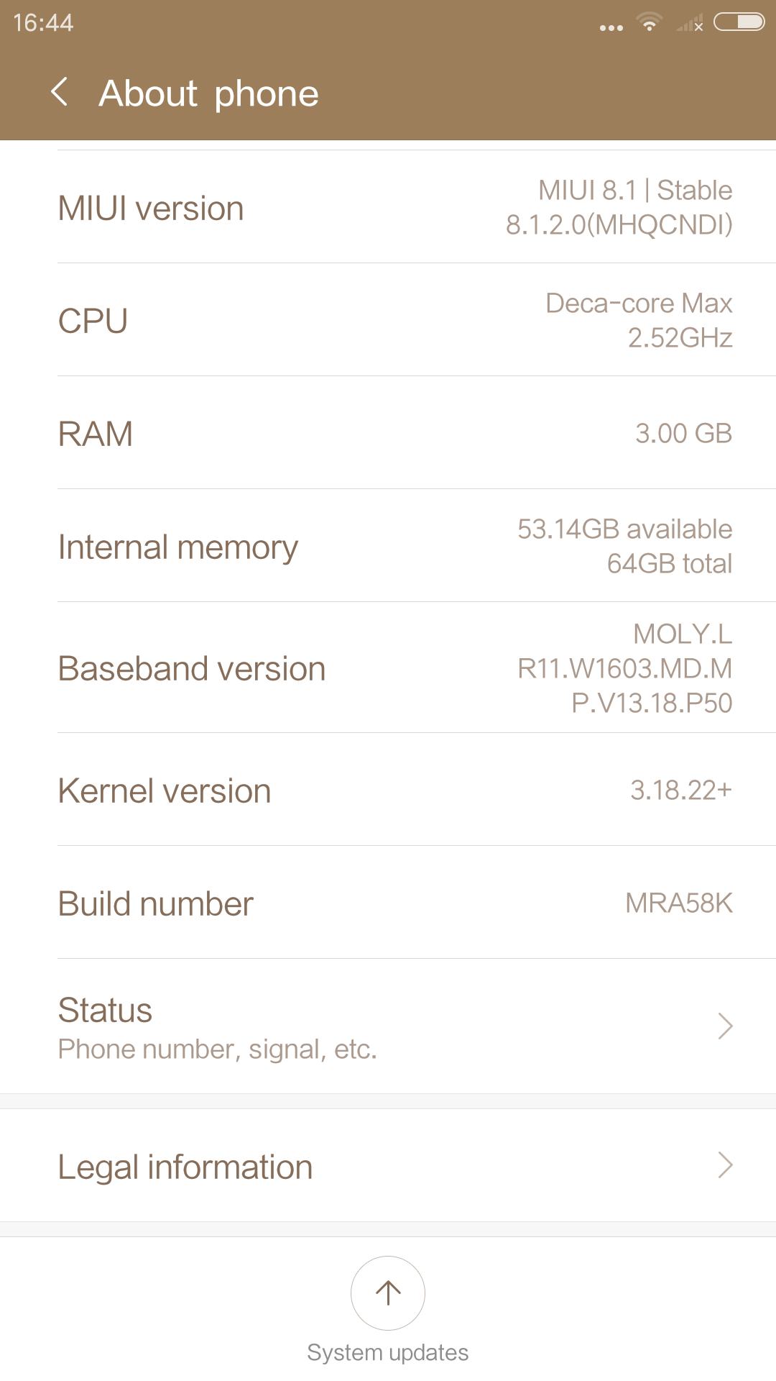The height and width of the screenshot is (1381, 776).
Task: Tap the Internal memory entry
Action: (x=388, y=547)
